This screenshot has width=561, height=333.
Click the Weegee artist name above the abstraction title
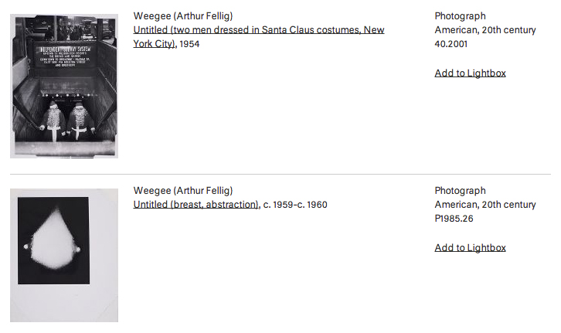(x=183, y=191)
